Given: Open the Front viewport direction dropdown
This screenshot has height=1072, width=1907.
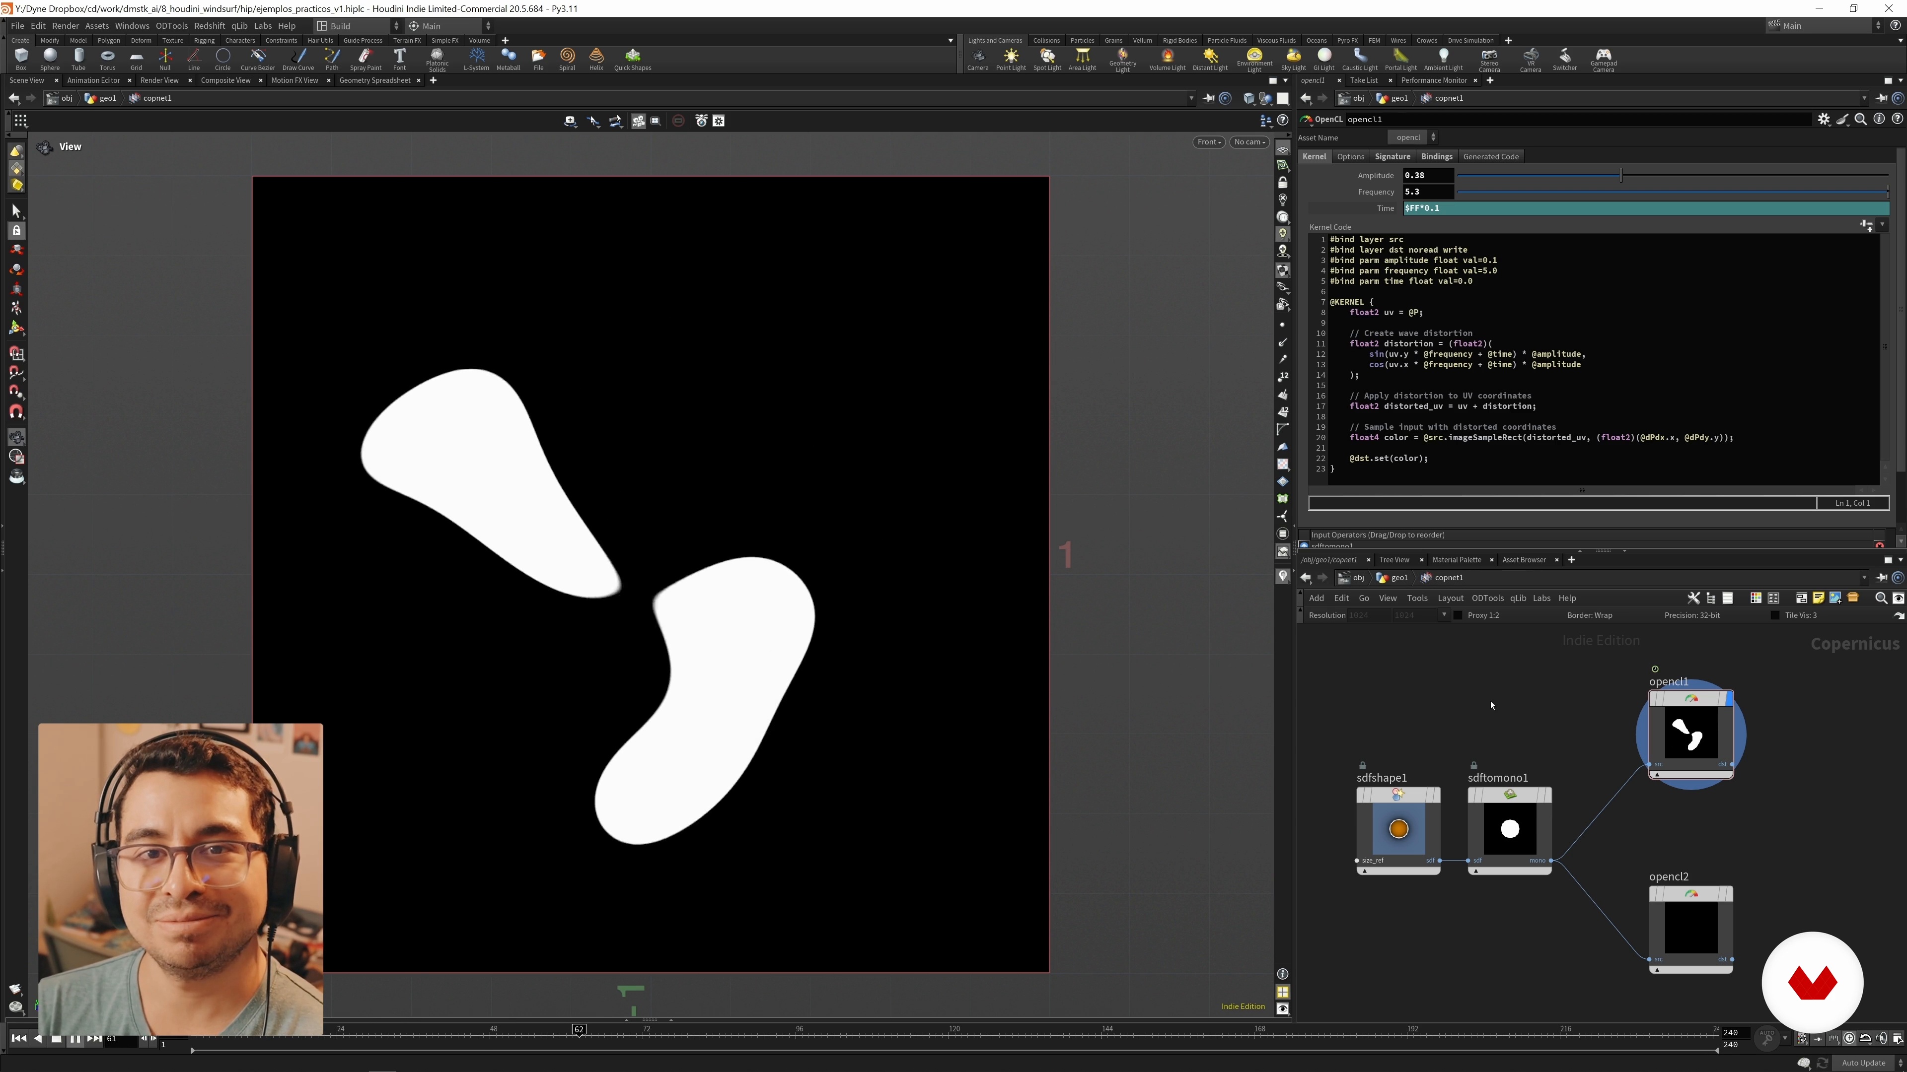Looking at the screenshot, I should coord(1208,142).
